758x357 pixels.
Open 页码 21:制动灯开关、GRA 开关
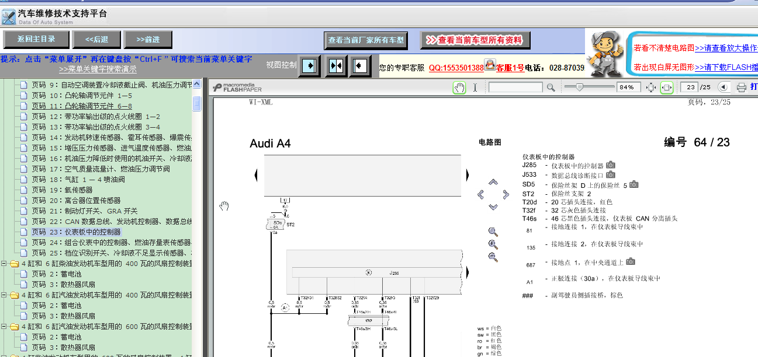tap(85, 211)
